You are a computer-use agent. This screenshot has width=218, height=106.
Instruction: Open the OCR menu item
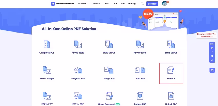[x=115, y=4]
